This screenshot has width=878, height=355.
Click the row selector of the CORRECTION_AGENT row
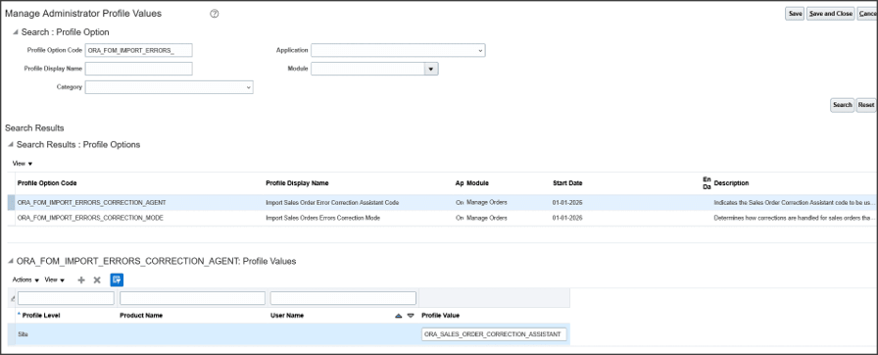click(x=11, y=203)
